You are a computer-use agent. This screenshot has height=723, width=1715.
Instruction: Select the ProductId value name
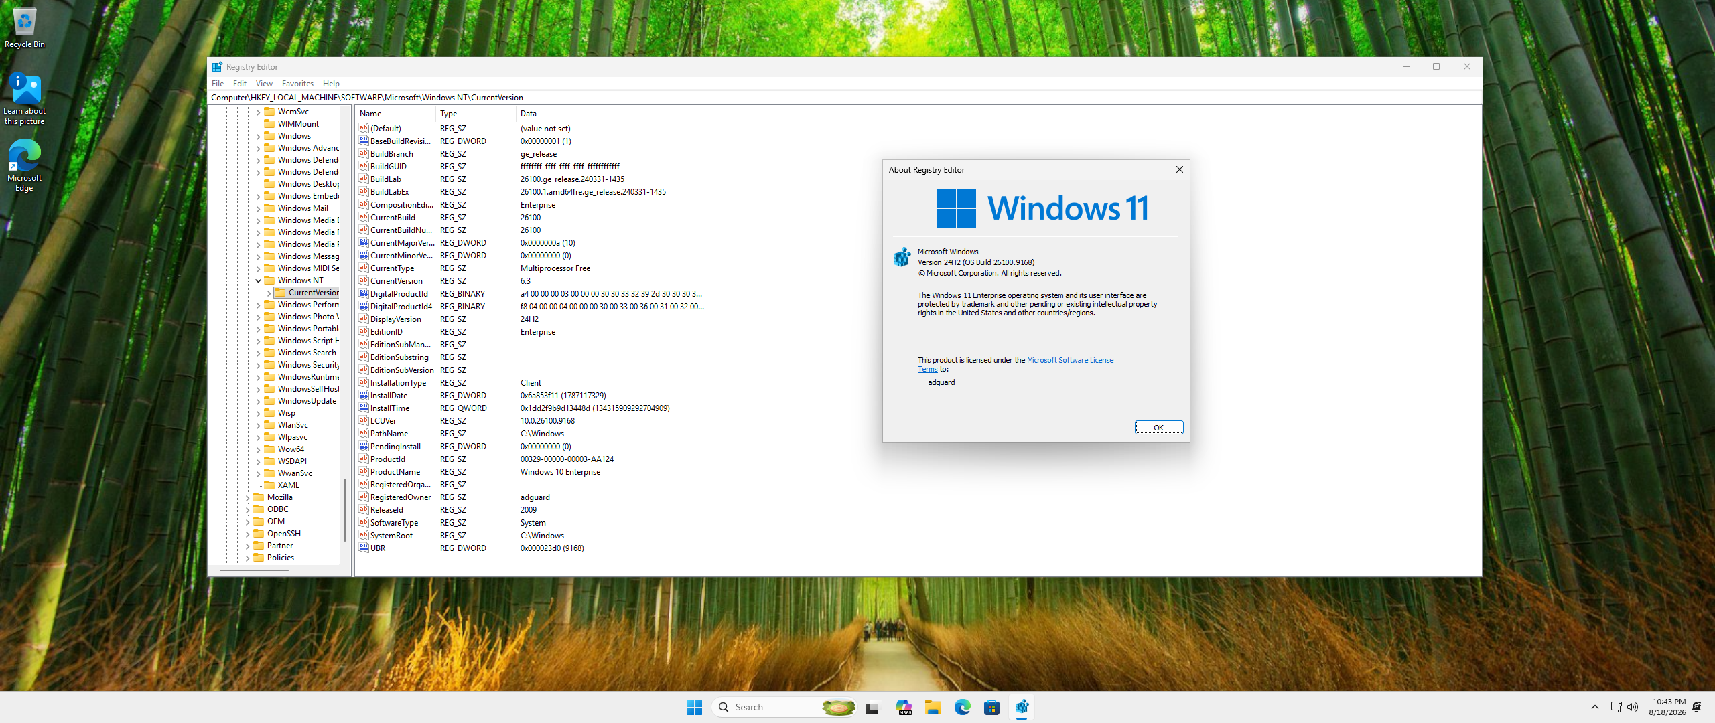tap(388, 459)
